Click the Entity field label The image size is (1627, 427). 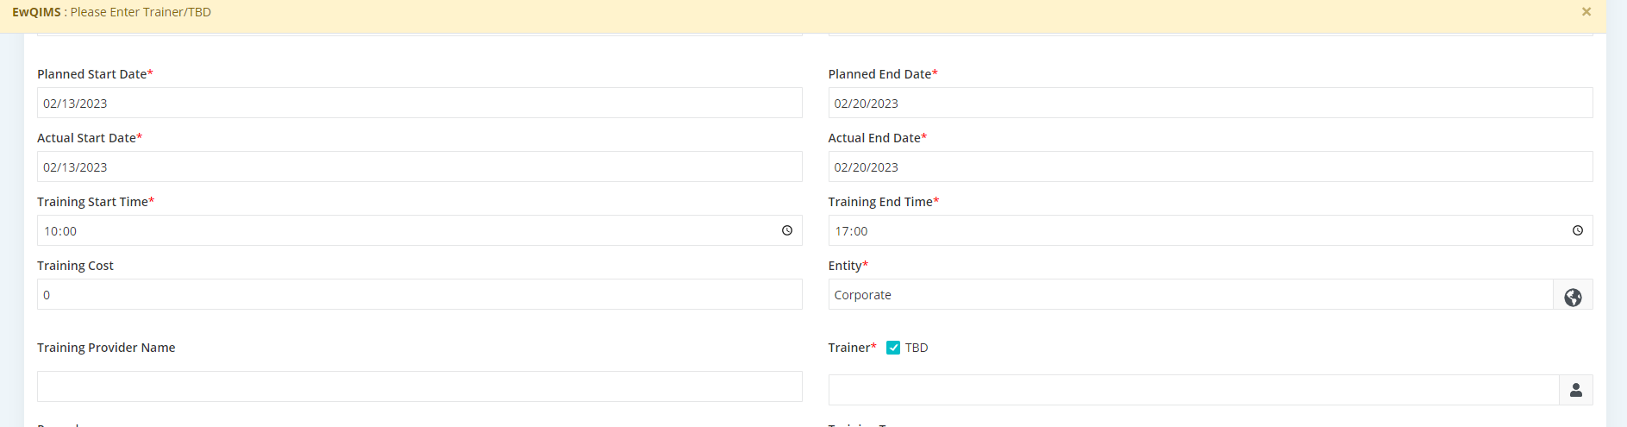pos(845,266)
